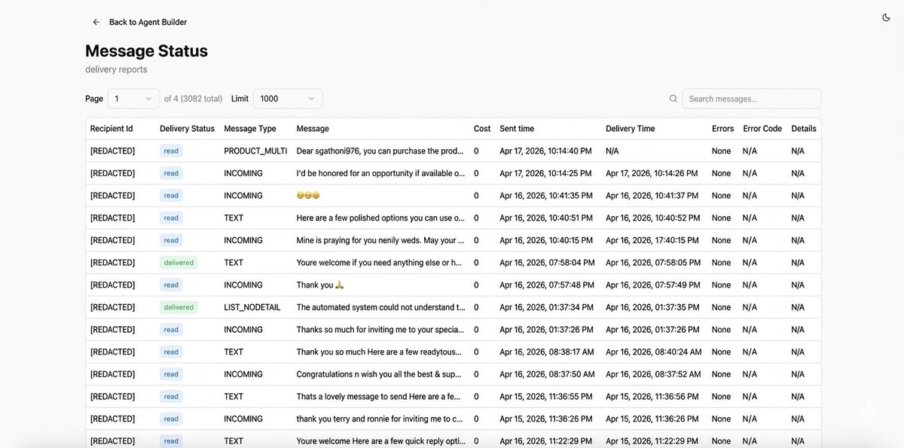Click message 'Thank you so much Here are a few'
The width and height of the screenshot is (904, 448).
click(x=380, y=352)
